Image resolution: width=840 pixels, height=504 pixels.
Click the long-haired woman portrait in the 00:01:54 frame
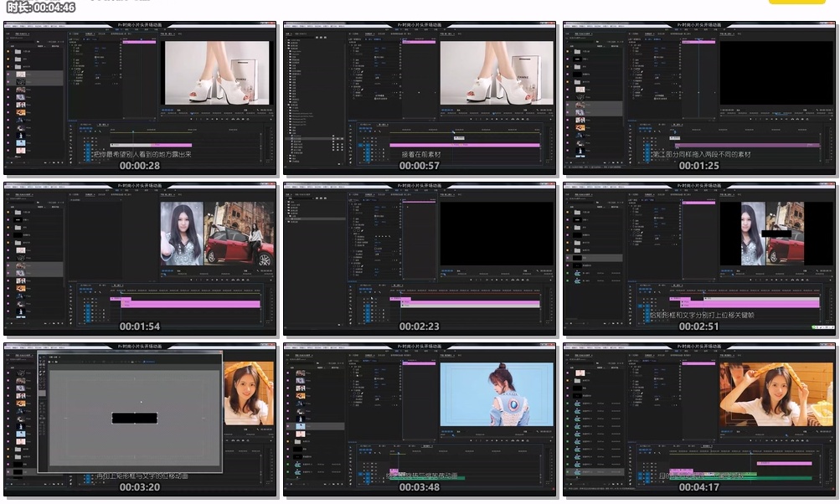click(x=182, y=234)
